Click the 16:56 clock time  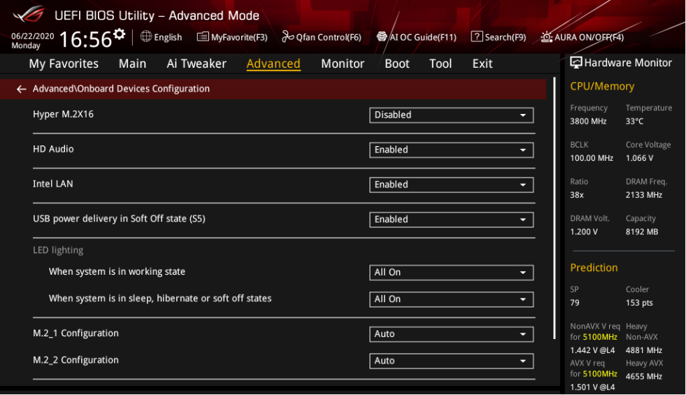(x=85, y=39)
